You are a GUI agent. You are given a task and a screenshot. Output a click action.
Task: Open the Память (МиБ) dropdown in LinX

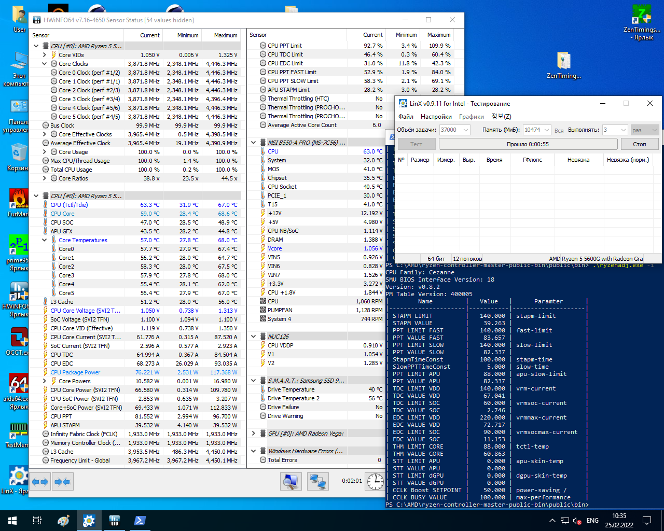pyautogui.click(x=537, y=130)
